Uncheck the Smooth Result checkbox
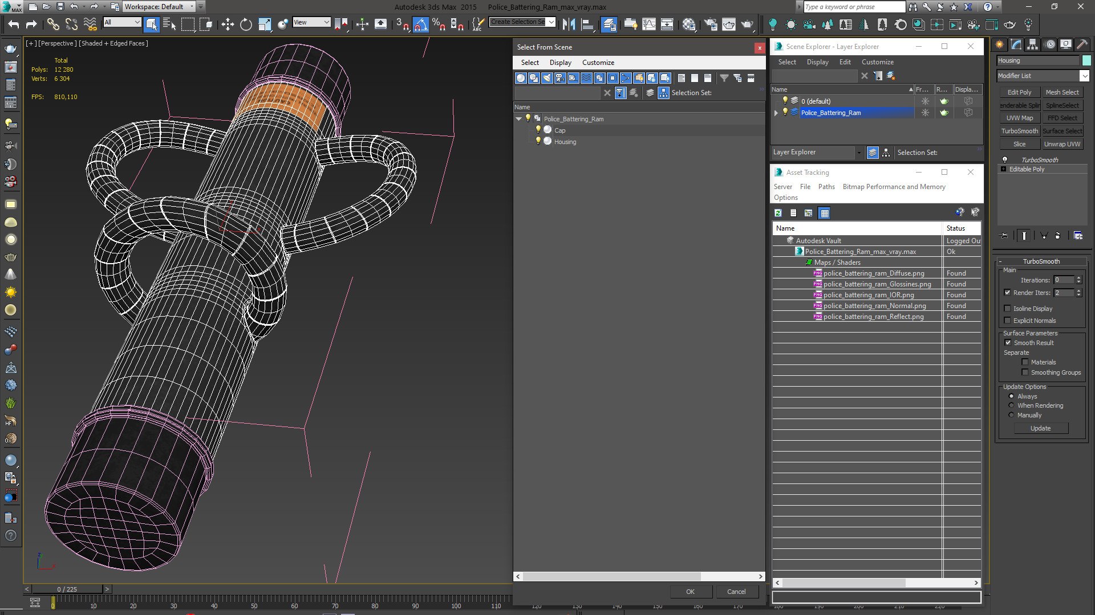Screen dimensions: 1095x615 [x=1008, y=343]
